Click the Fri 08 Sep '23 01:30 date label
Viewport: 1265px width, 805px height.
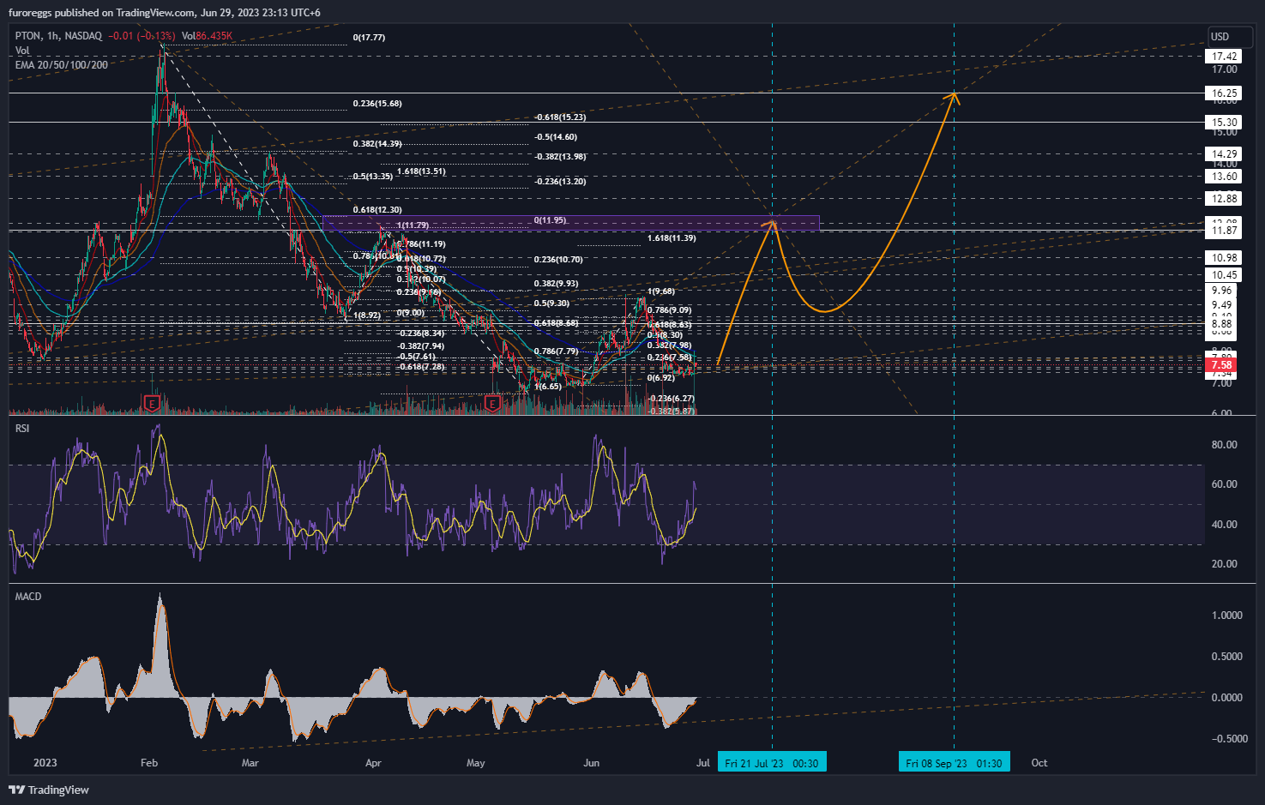click(x=954, y=762)
